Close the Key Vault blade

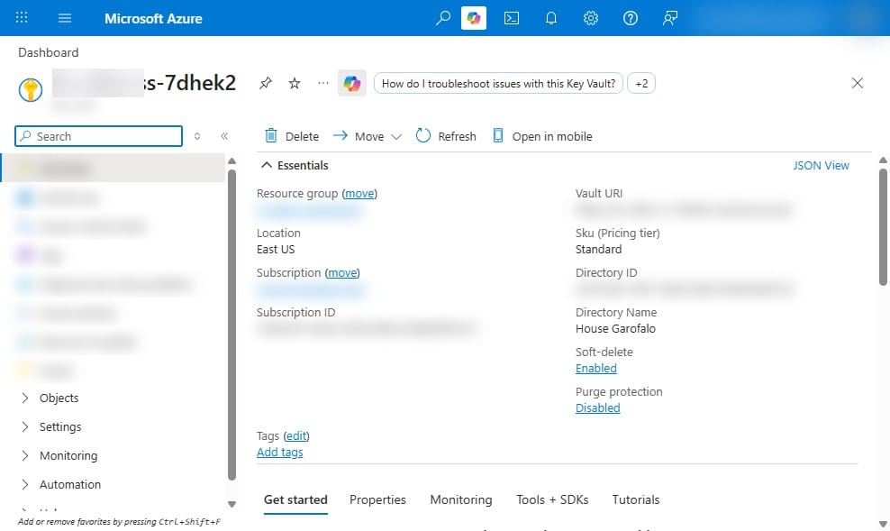pos(857,84)
